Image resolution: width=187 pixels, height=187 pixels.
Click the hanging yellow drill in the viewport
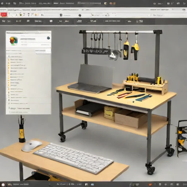(135, 48)
